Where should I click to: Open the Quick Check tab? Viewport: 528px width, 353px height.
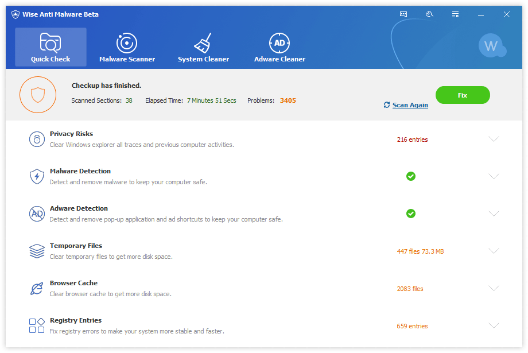(51, 47)
